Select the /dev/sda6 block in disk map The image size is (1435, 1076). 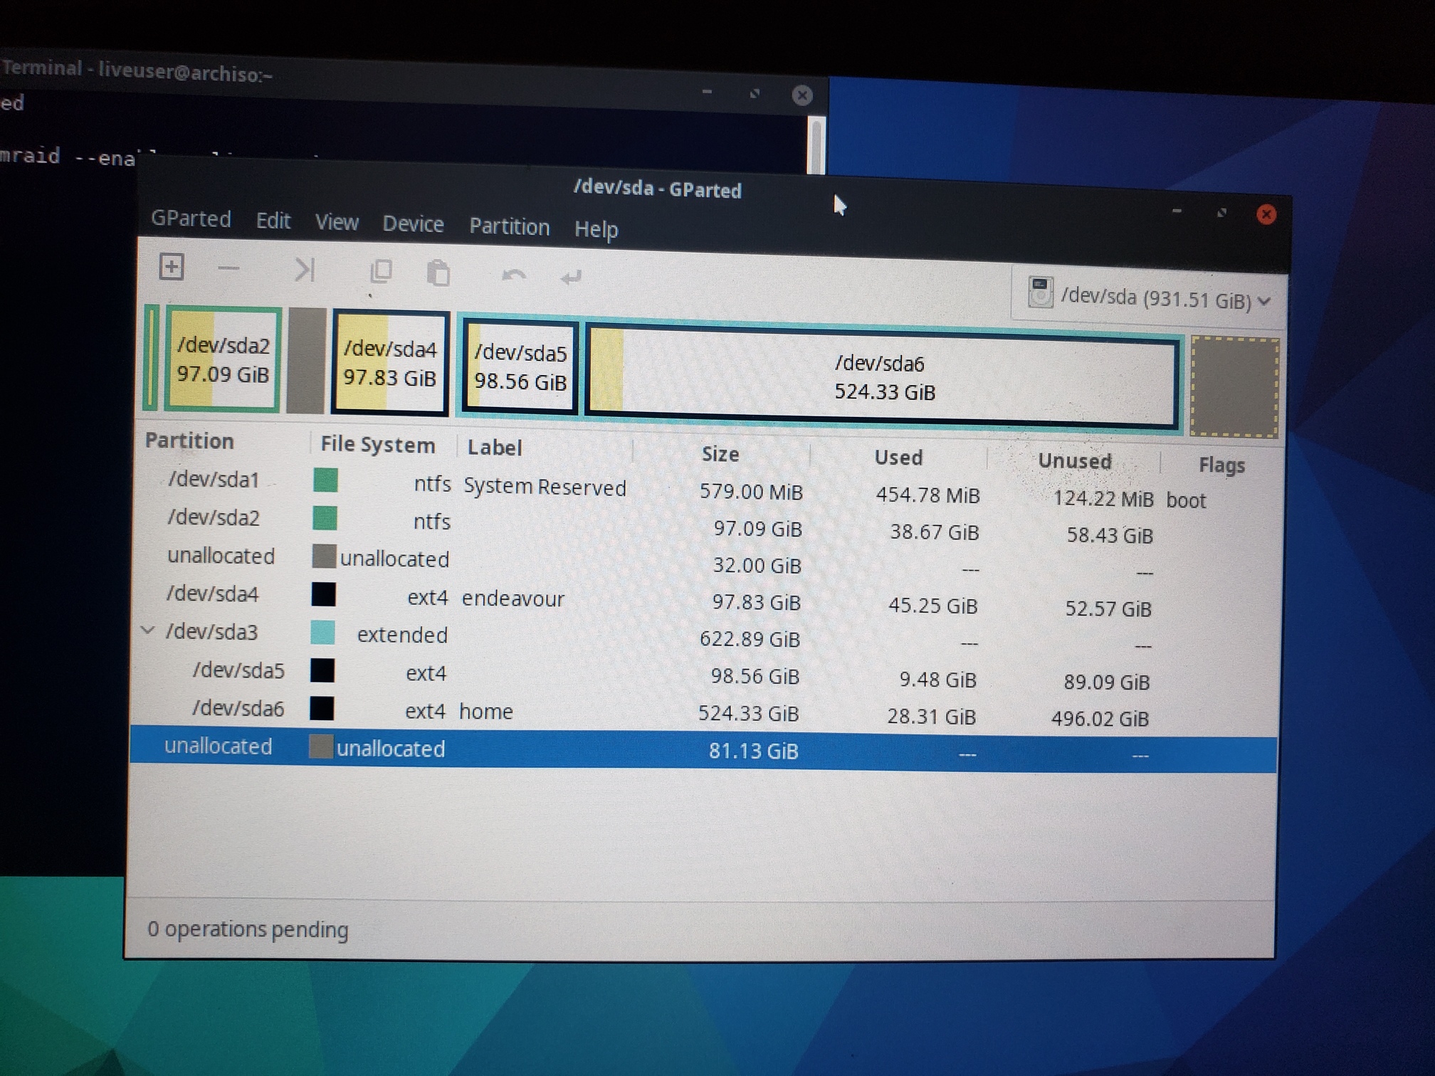pyautogui.click(x=881, y=377)
